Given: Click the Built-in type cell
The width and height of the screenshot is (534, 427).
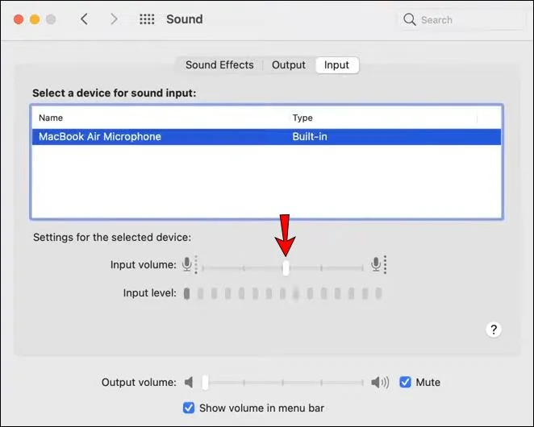Looking at the screenshot, I should point(310,137).
